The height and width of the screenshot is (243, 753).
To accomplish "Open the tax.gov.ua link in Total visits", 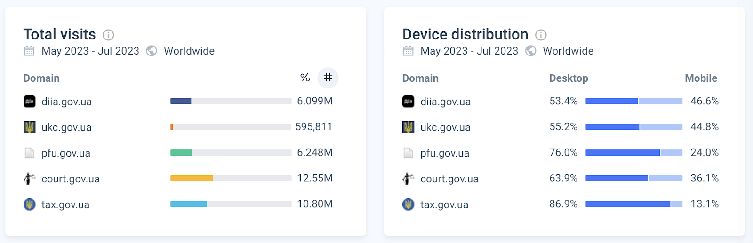I will (x=65, y=204).
